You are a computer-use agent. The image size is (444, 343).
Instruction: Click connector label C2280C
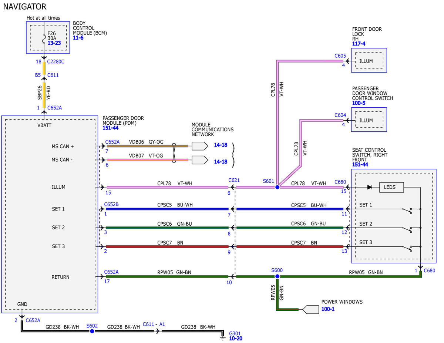[x=56, y=61]
